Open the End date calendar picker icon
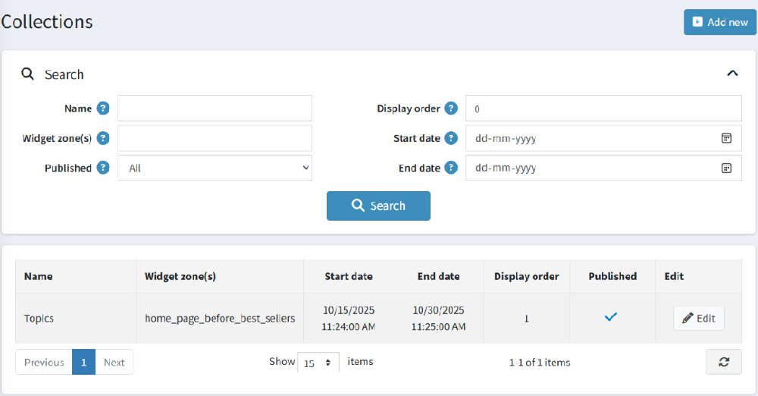This screenshot has width=758, height=396. [x=725, y=168]
